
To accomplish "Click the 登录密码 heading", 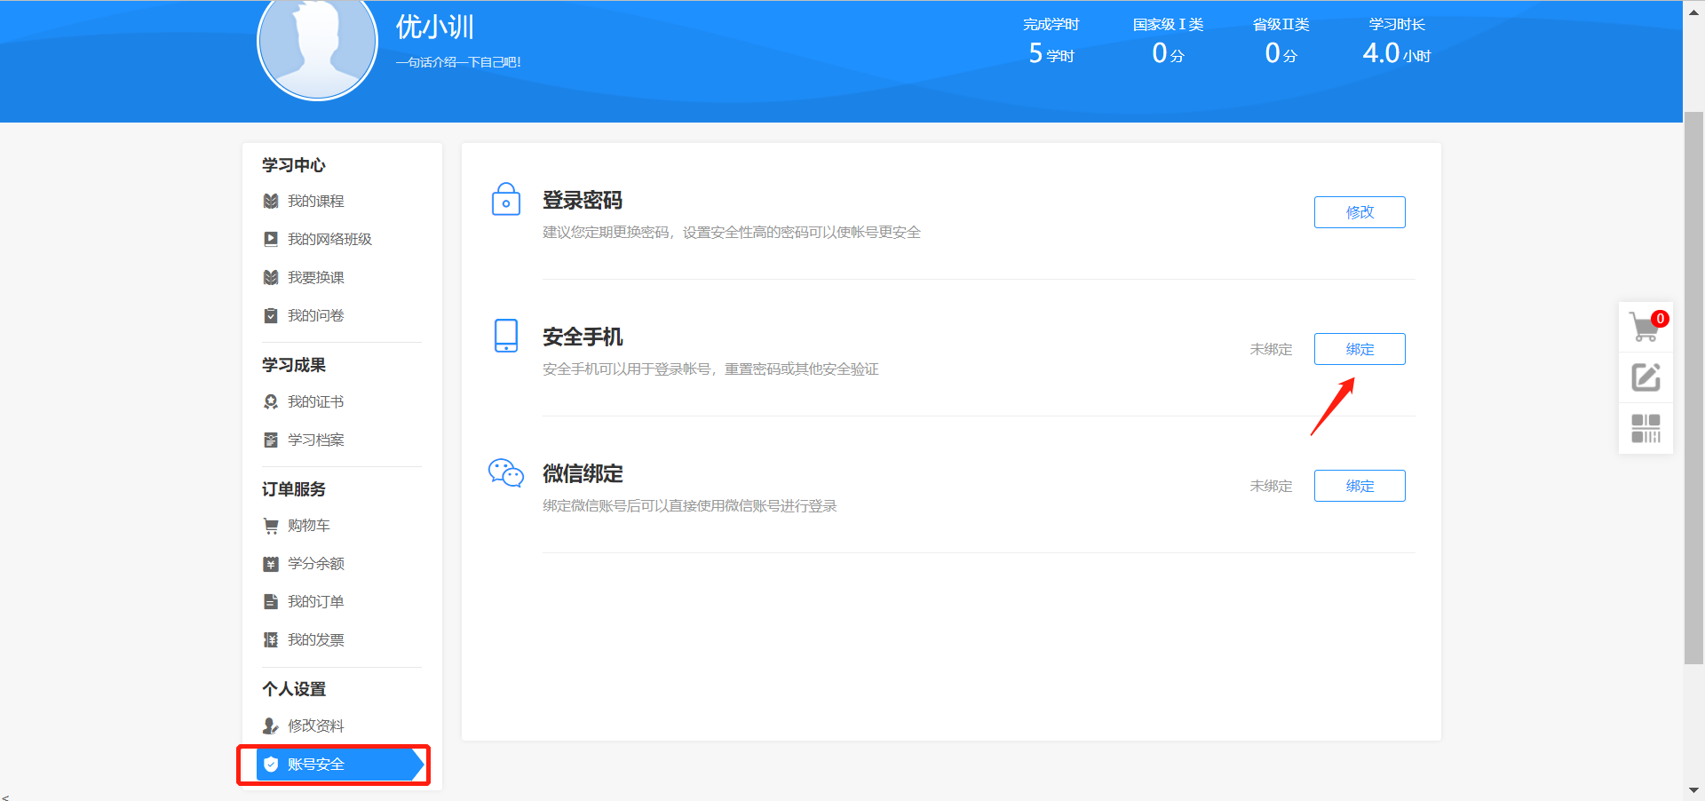I will pyautogui.click(x=583, y=201).
